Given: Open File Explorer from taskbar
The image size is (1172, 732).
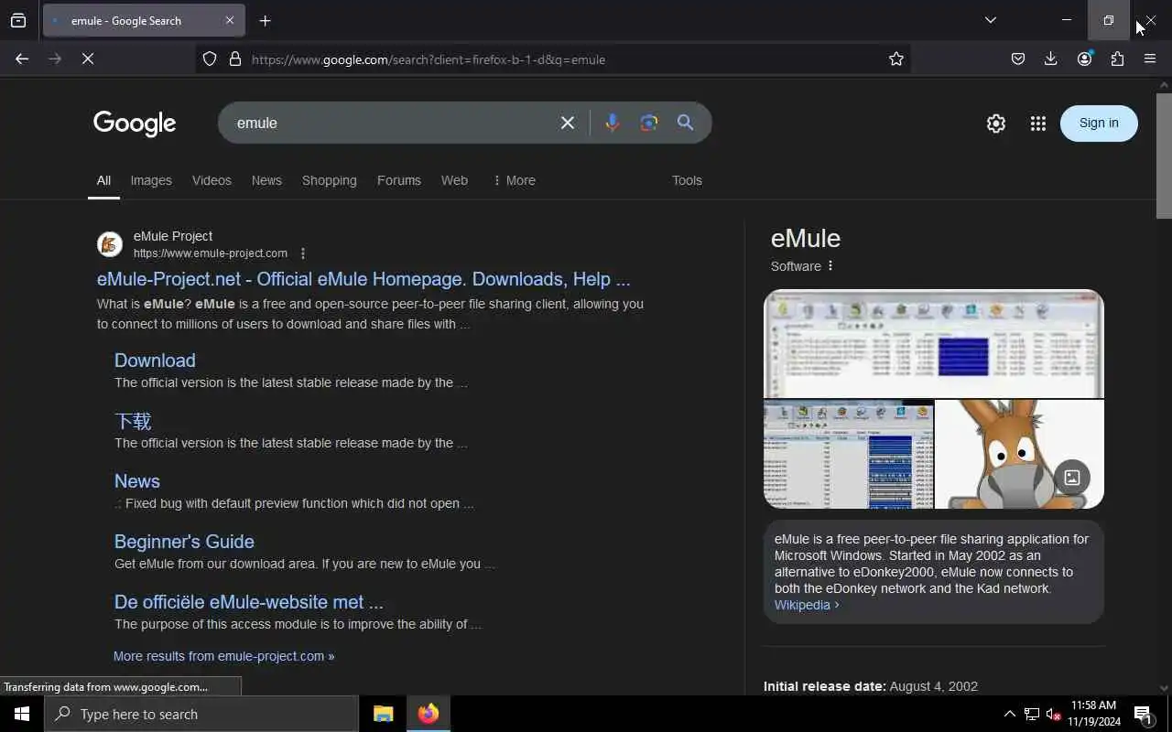Looking at the screenshot, I should click(x=383, y=714).
